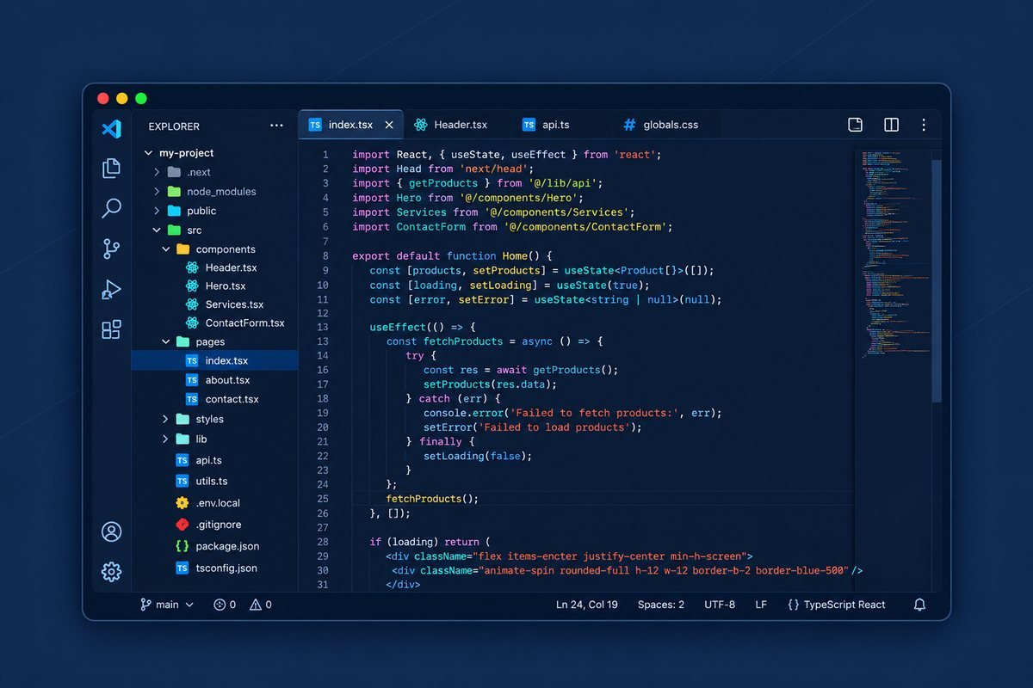
Task: Collapse the pages folder
Action: pyautogui.click(x=166, y=342)
